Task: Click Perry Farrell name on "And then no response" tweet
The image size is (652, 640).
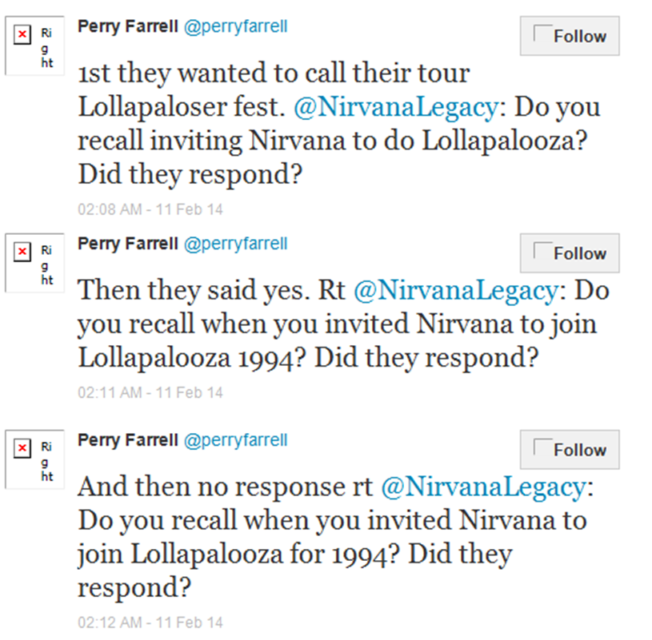Action: coord(128,440)
